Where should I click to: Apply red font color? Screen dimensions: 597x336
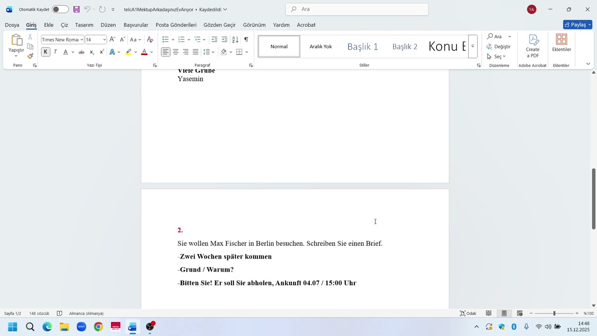(x=144, y=52)
